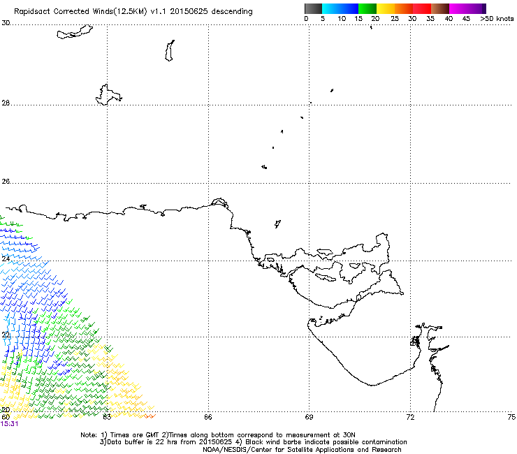Screen dimensions: 517x454
Task: Click the dark purple 45-50 knots band
Action: tap(476, 8)
